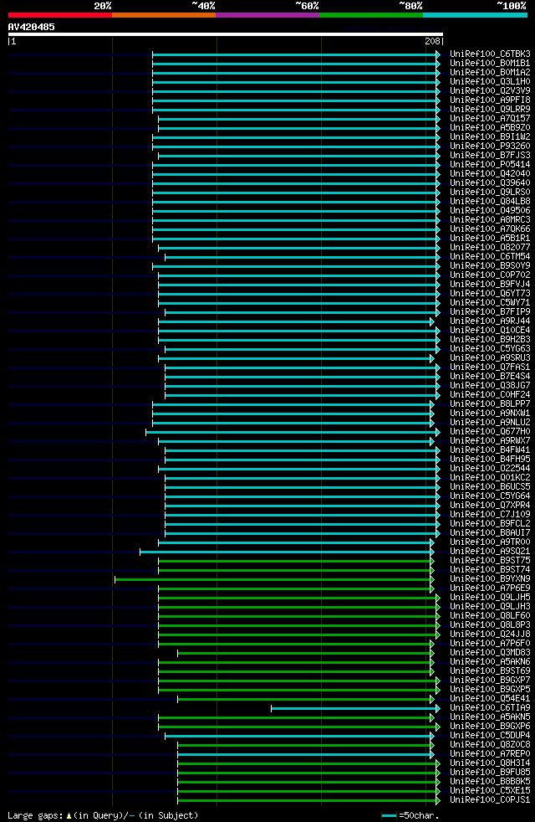Open hit UniRef100_B0M1B1

point(490,64)
